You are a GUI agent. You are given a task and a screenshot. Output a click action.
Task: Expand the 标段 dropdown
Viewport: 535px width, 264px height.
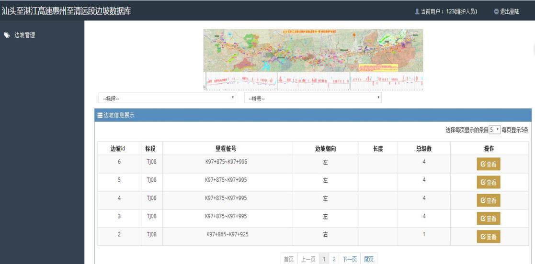167,98
